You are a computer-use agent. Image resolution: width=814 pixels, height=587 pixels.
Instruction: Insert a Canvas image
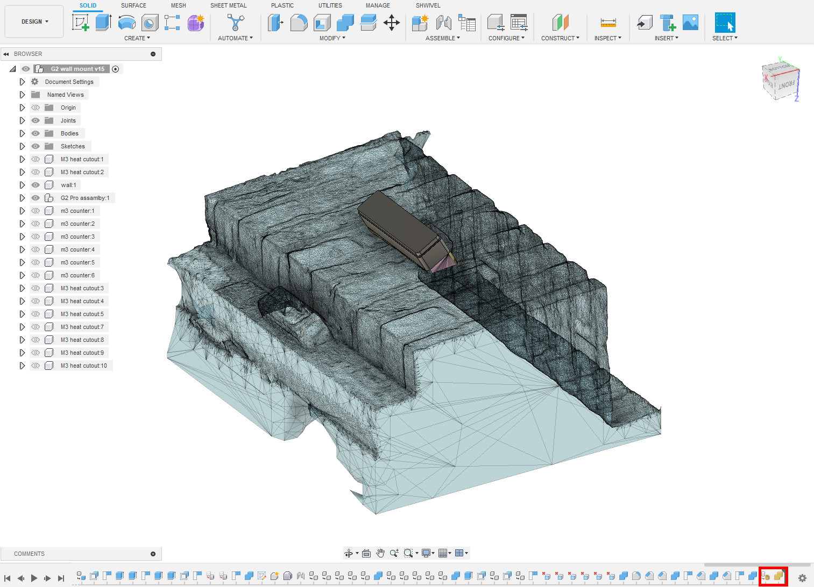pos(690,23)
